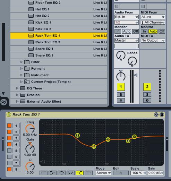Save the Rack Tom EQ 1 preset
Image resolution: width=171 pixels, height=181 pixels.
pyautogui.click(x=162, y=114)
